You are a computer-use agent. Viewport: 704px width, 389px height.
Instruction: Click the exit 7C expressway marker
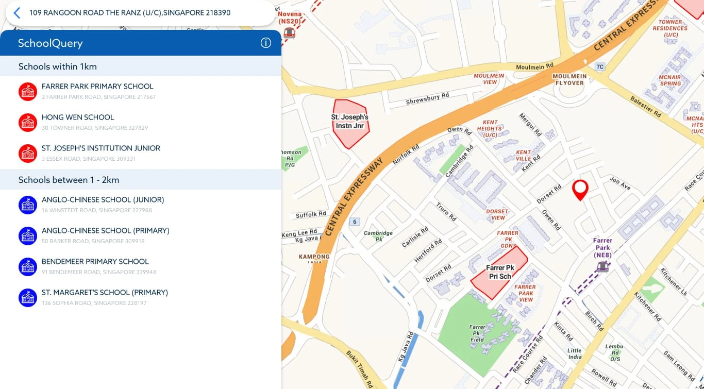pyautogui.click(x=599, y=66)
